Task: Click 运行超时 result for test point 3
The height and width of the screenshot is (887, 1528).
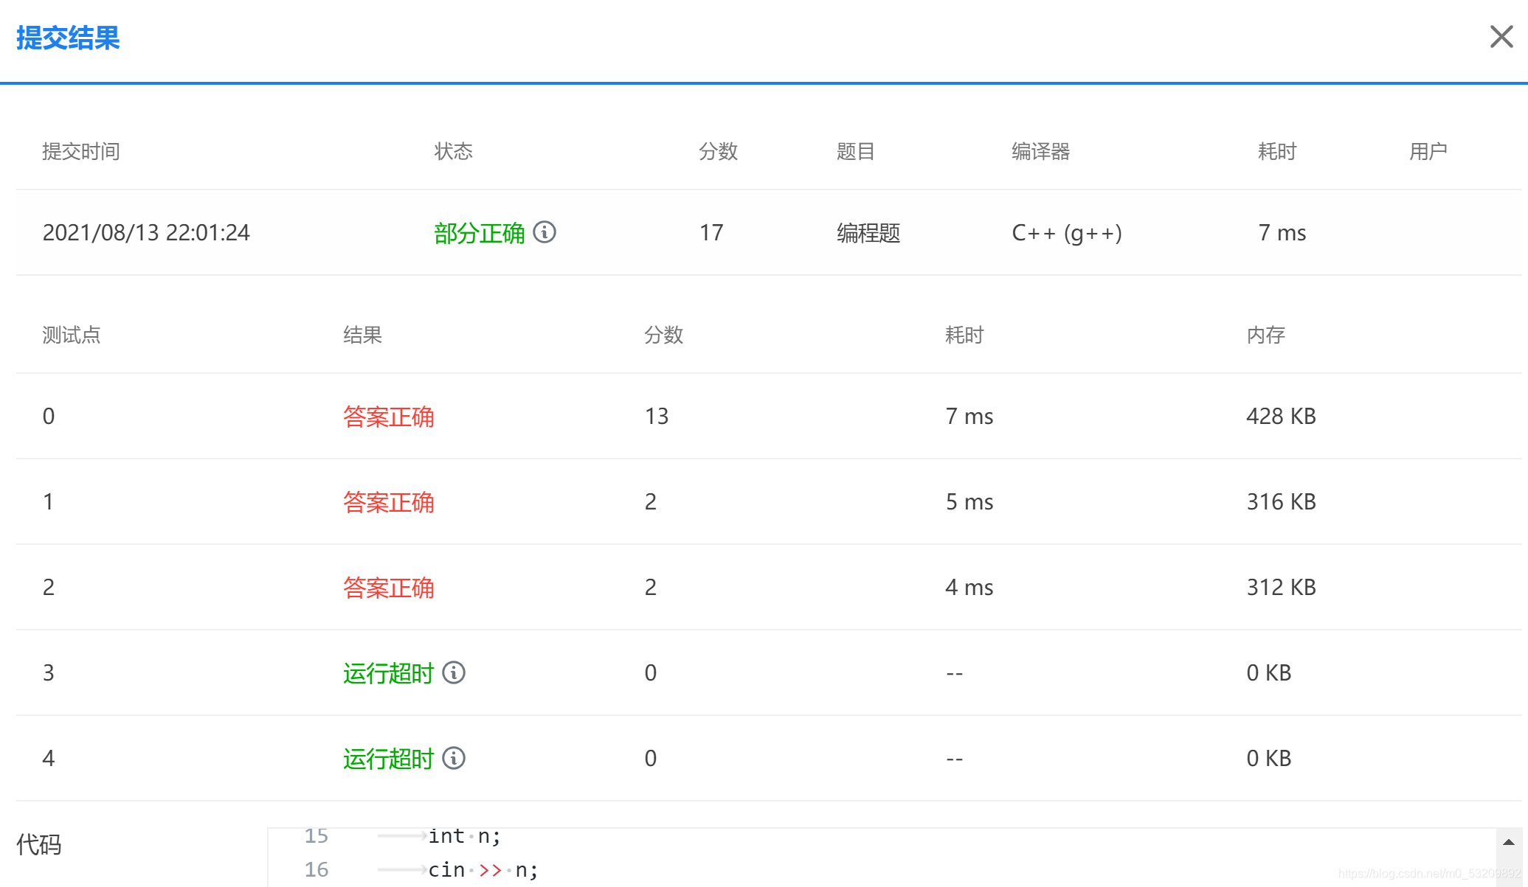Action: (388, 673)
